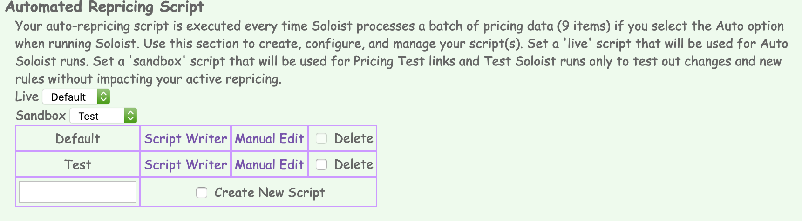Open Script Writer for Test script
Viewport: 802px width, 221px height.
185,164
